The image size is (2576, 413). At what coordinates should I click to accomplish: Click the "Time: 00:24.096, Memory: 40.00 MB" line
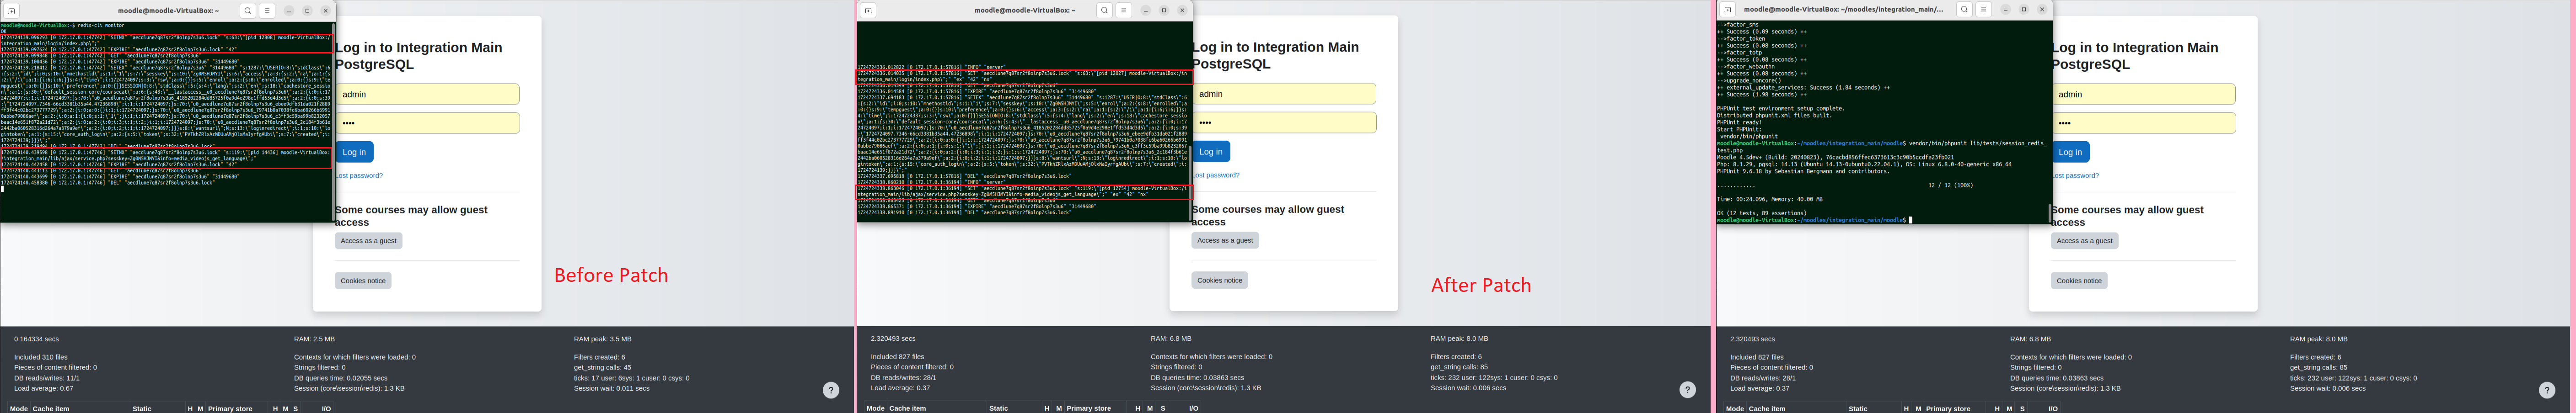[x=1770, y=199]
